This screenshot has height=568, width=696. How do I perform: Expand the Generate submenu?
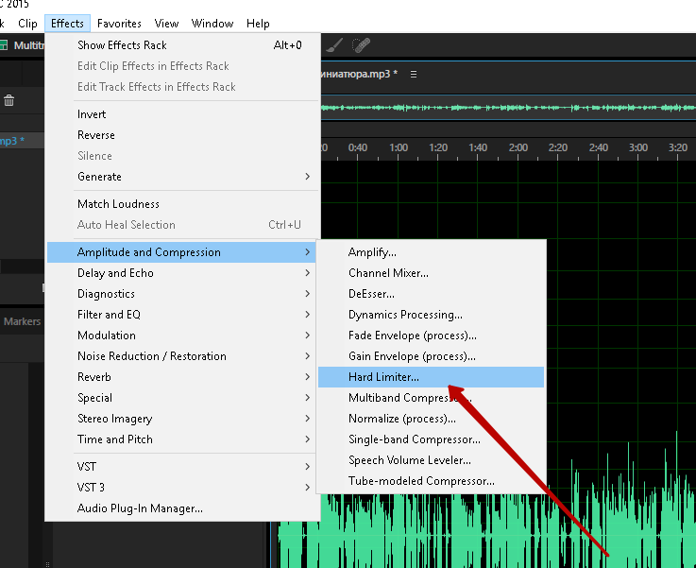182,177
